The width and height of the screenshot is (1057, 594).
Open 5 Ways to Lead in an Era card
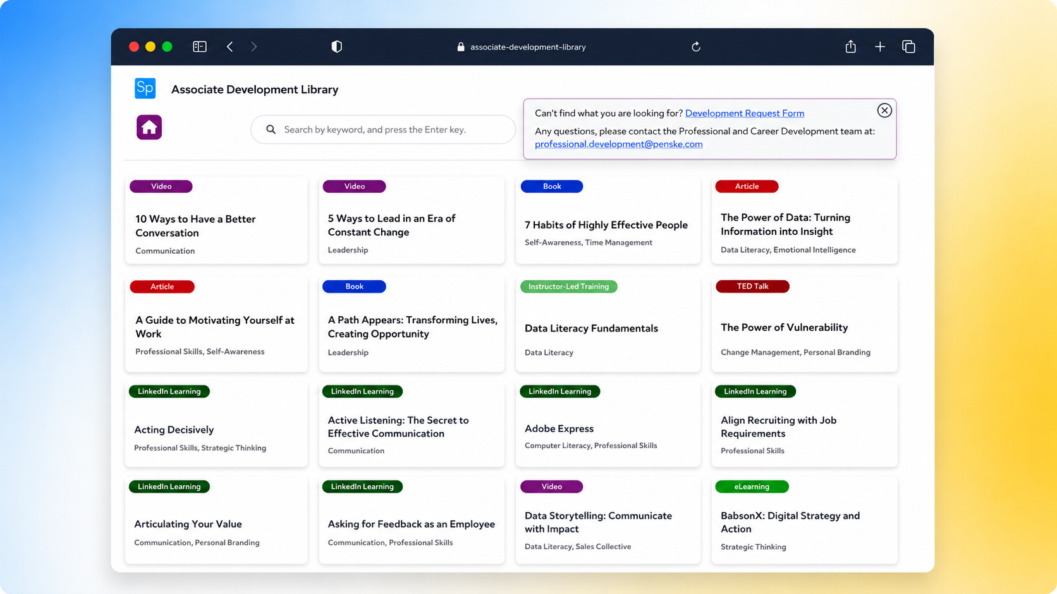[x=412, y=220]
